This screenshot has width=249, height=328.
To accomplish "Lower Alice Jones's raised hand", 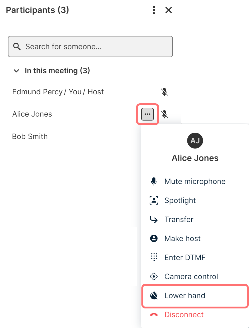I will 185,295.
